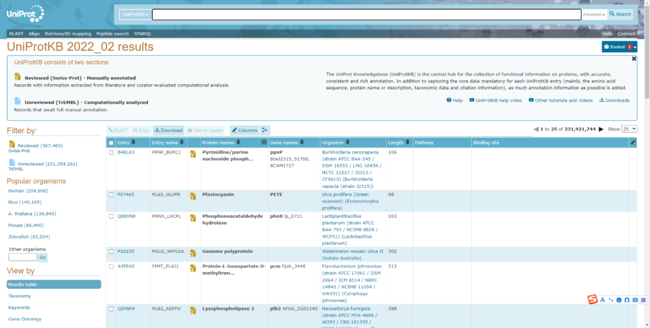Viewport: 650px width, 328px height.
Task: Click the Download button above the table
Action: click(x=169, y=130)
